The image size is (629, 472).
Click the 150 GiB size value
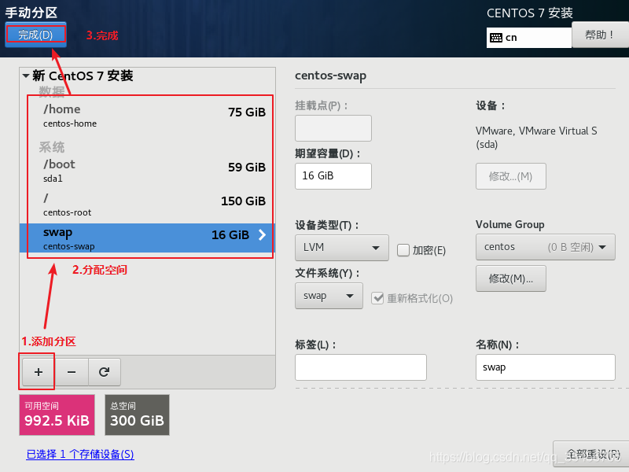pos(243,201)
